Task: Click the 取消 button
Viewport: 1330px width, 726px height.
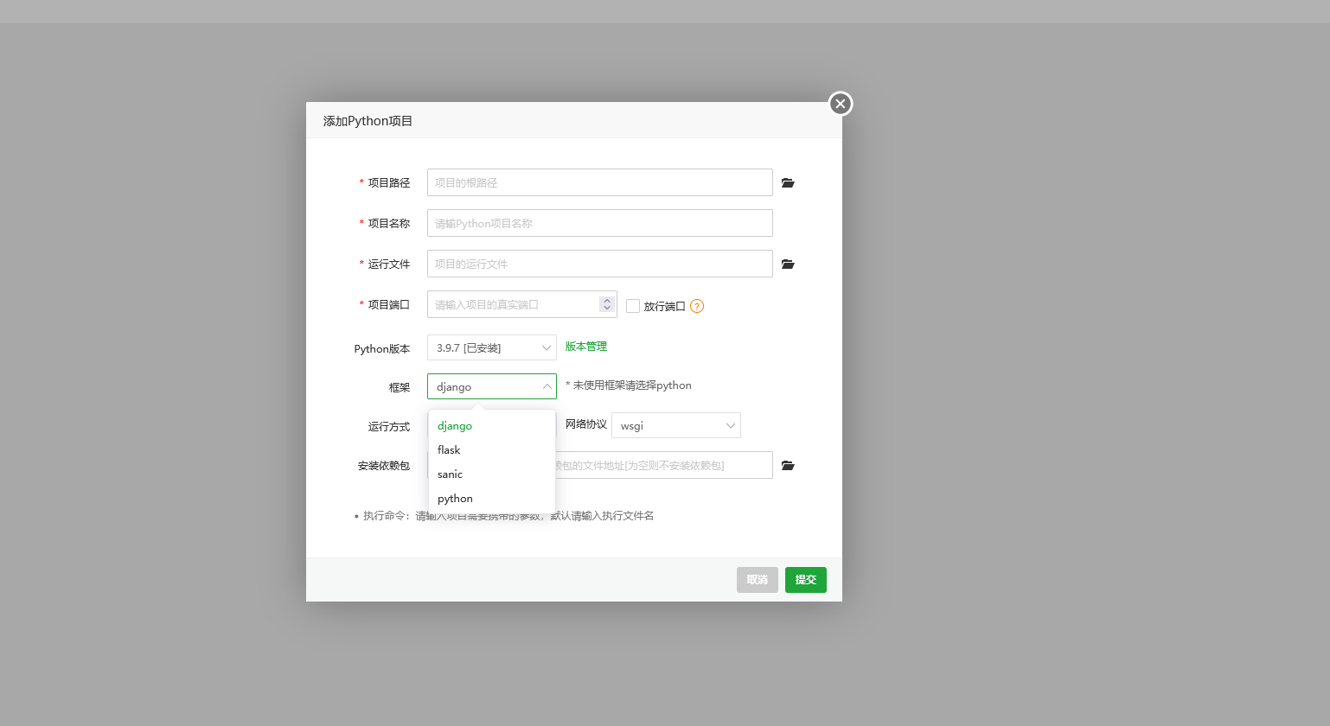Action: (758, 580)
